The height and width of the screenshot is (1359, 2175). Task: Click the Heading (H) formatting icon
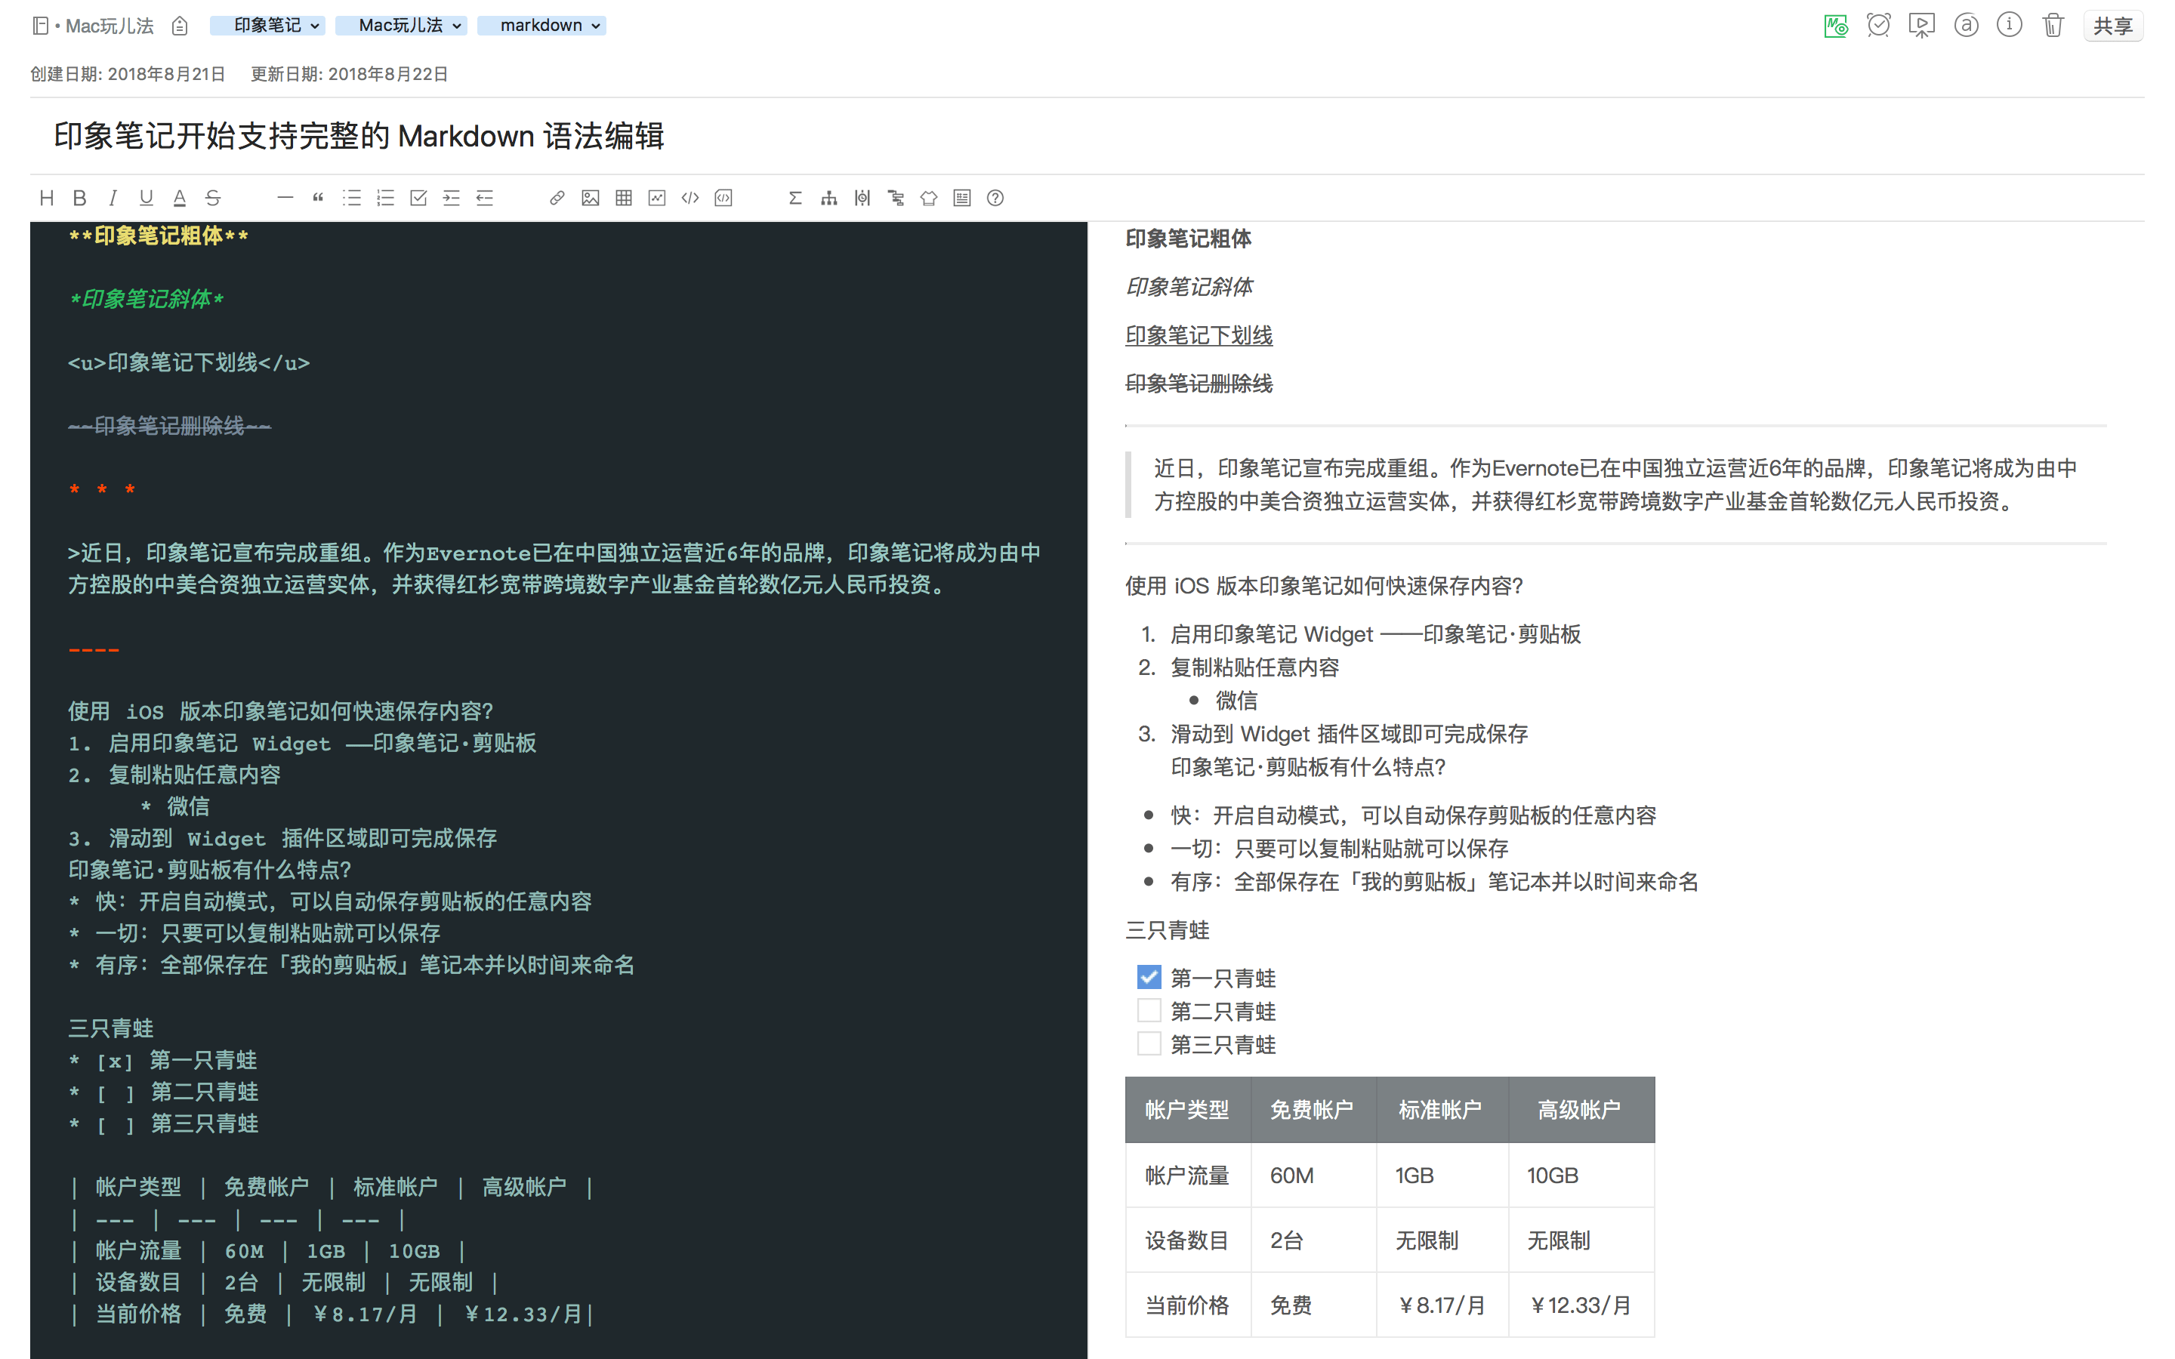(47, 198)
